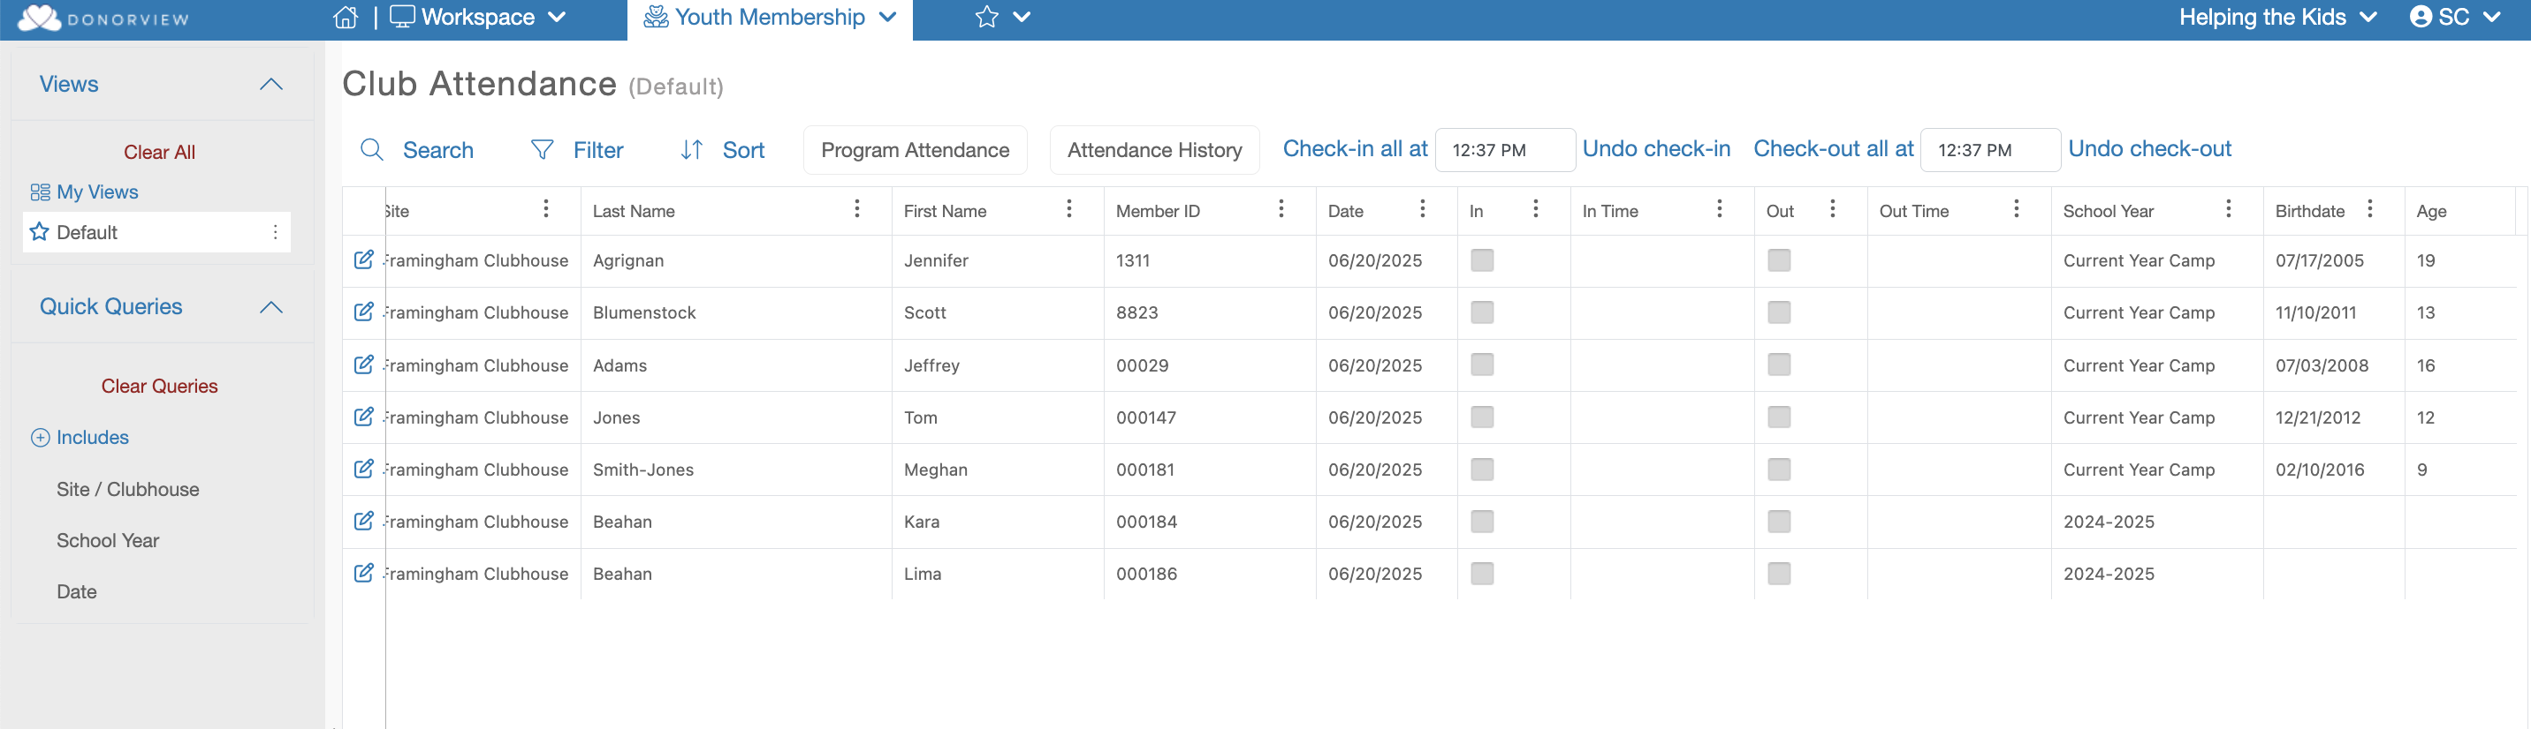
Task: Check the In box for Agrignan
Action: (1482, 260)
